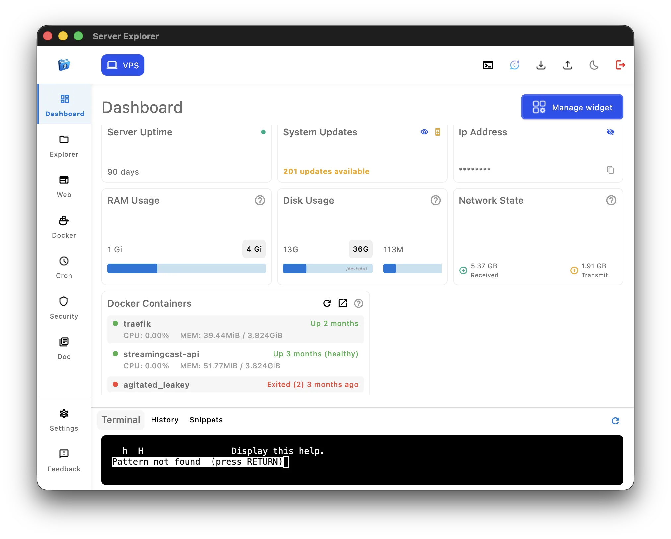Click the red logout icon

point(620,65)
